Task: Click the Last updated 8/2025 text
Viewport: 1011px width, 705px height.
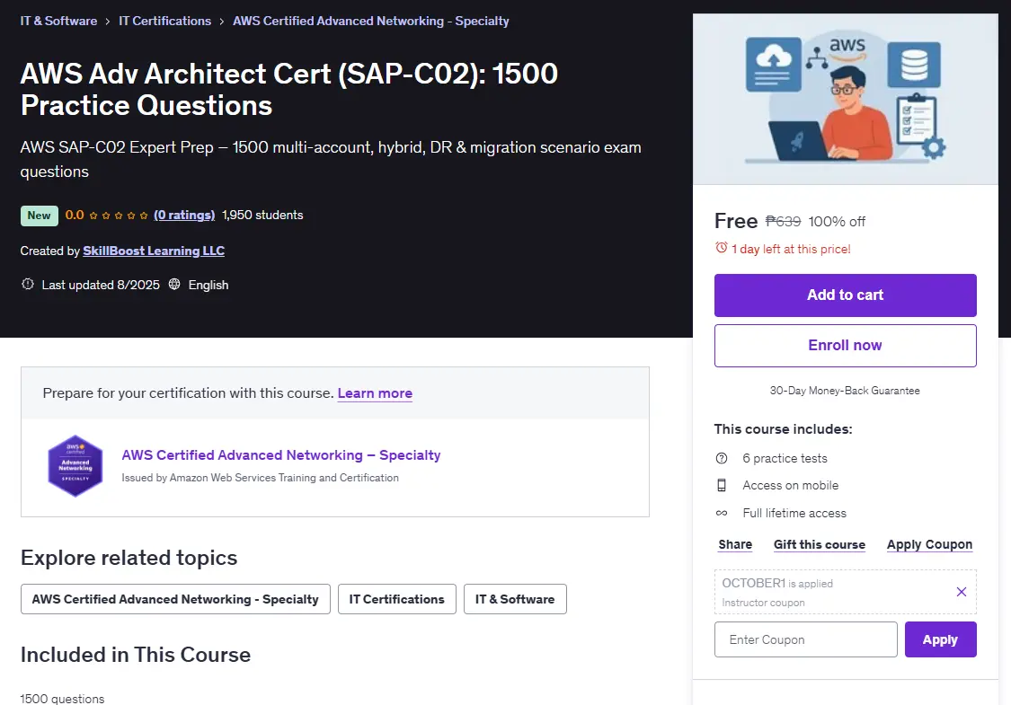Action: pos(101,285)
